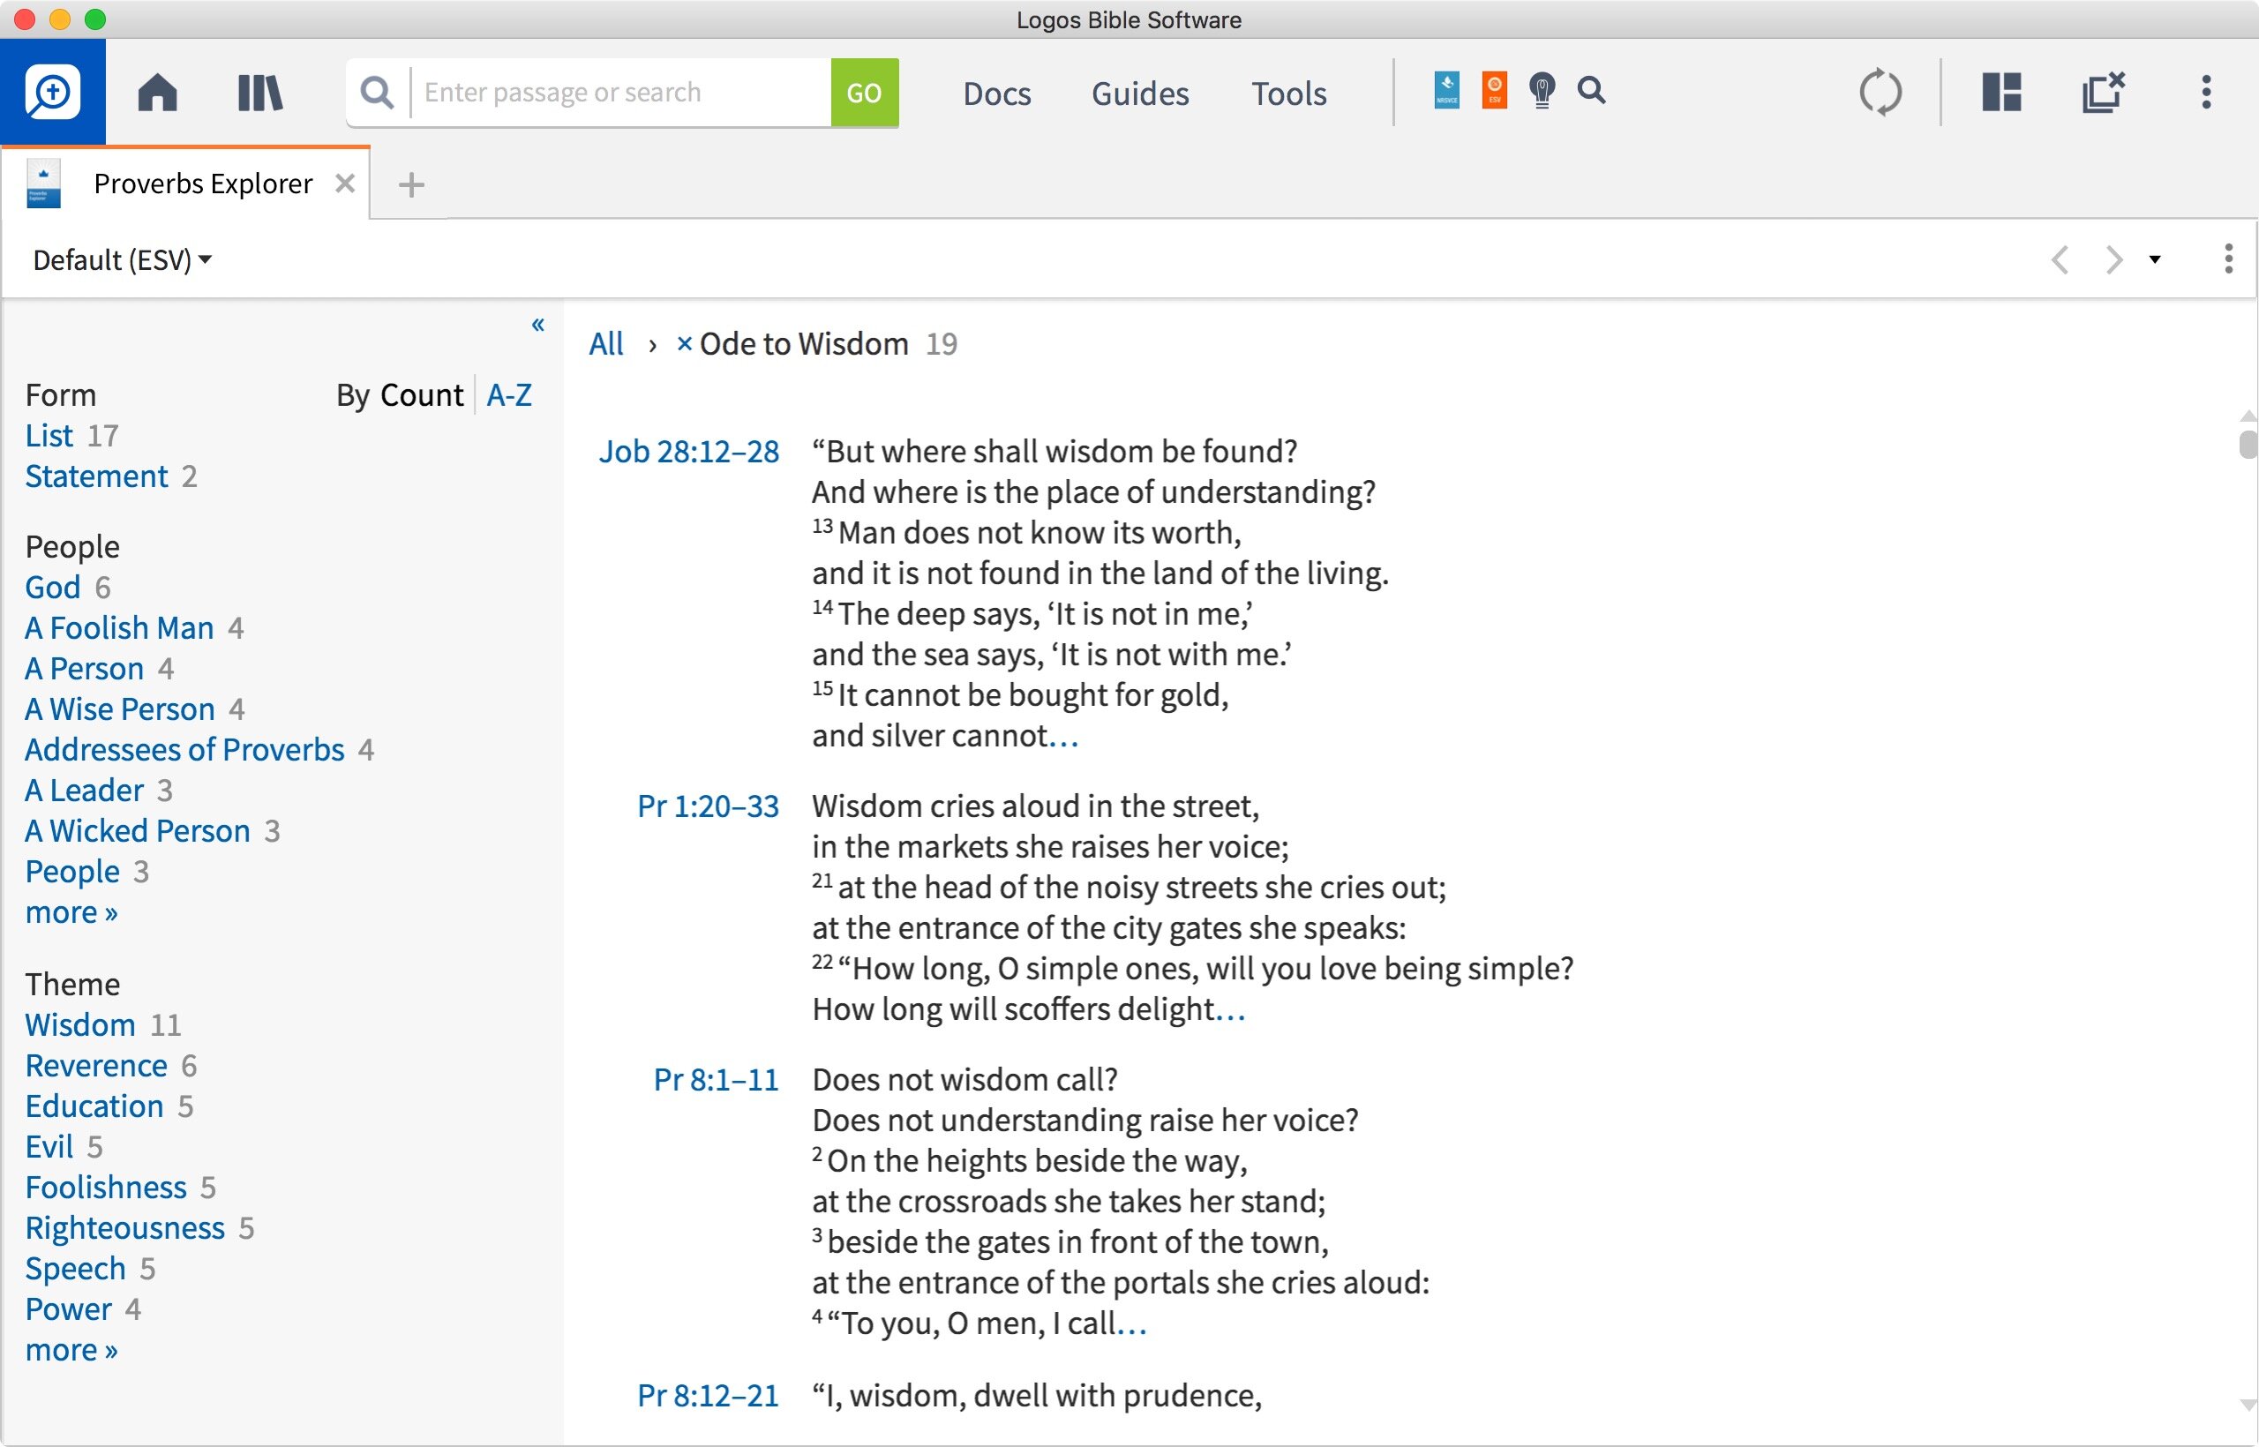Filter by Theme: Evil
This screenshot has height=1447, width=2259.
point(49,1146)
